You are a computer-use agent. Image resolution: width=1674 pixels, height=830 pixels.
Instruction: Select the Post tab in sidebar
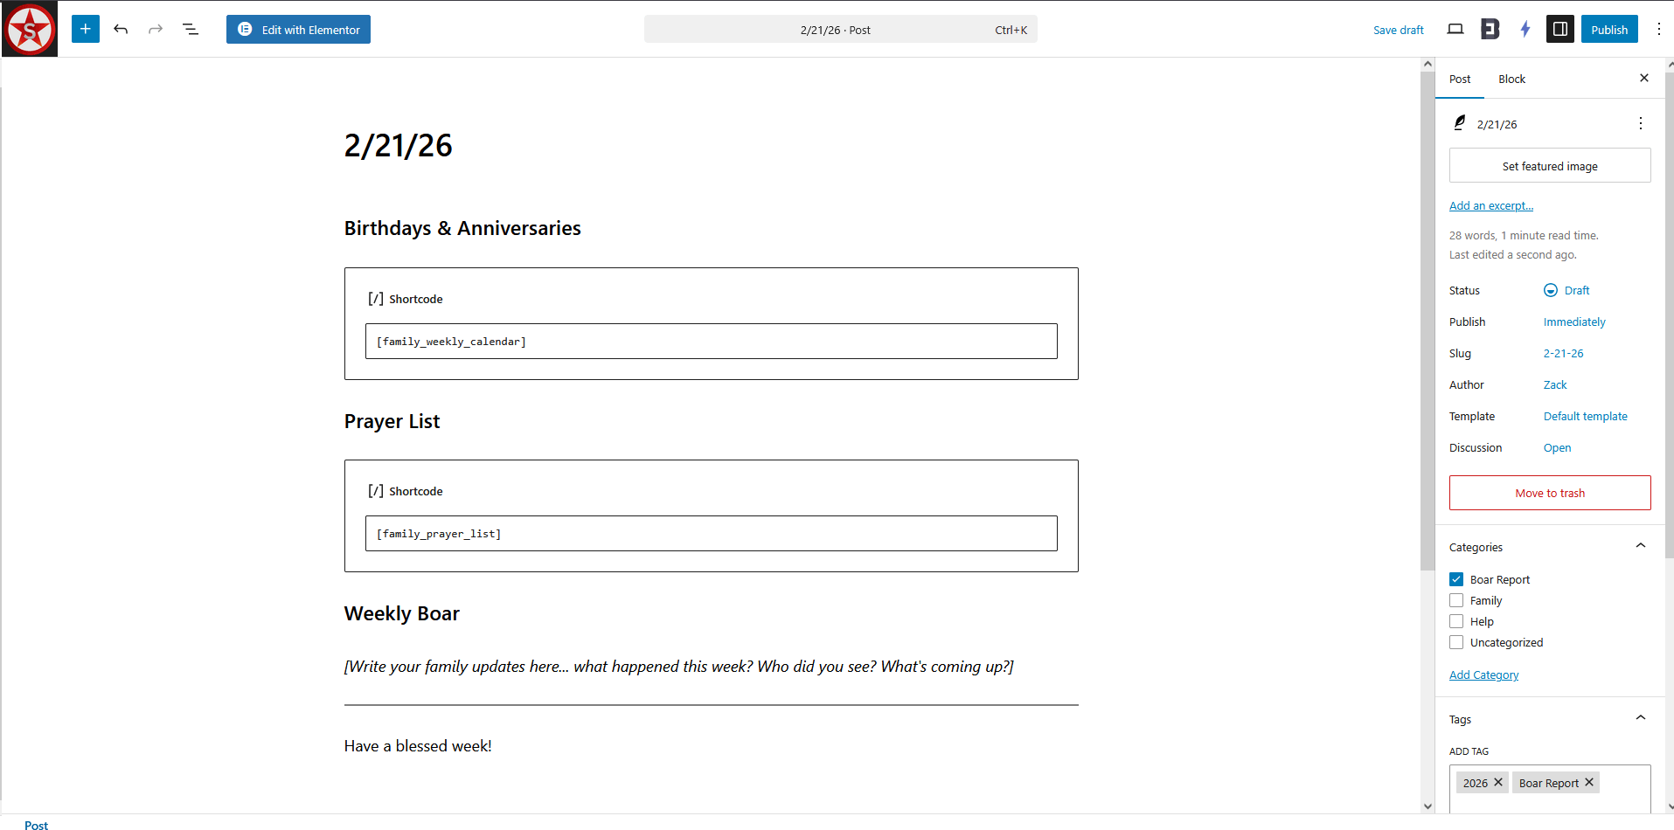pos(1459,79)
